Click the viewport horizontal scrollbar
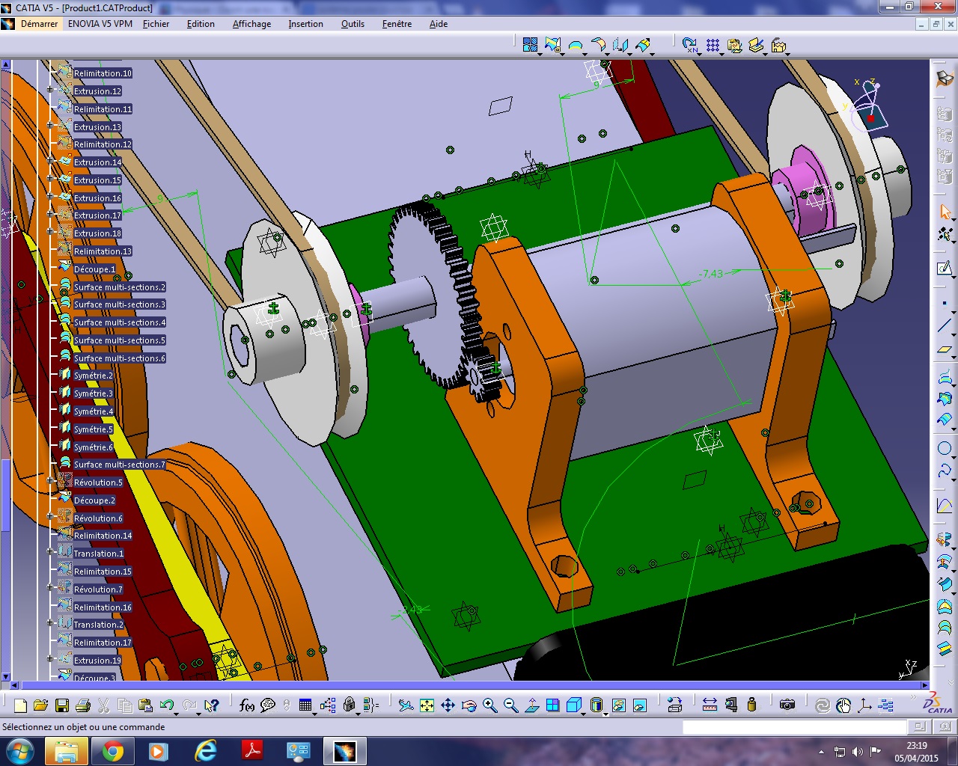Viewport: 958px width, 766px height. tap(469, 685)
